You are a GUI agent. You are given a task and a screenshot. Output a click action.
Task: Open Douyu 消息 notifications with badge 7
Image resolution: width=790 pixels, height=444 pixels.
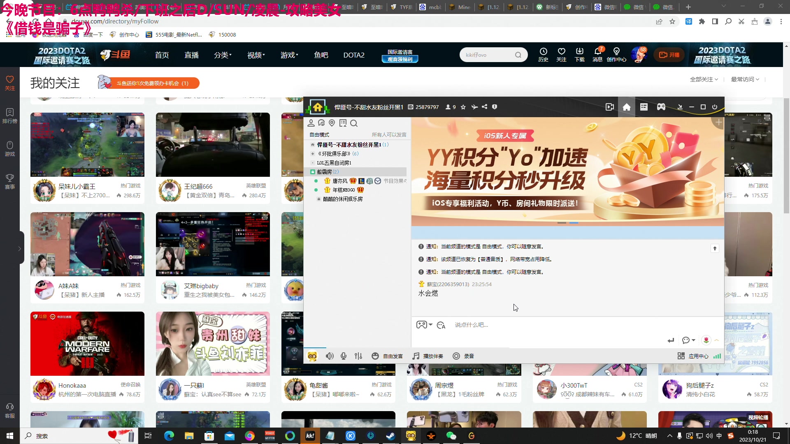click(x=597, y=55)
